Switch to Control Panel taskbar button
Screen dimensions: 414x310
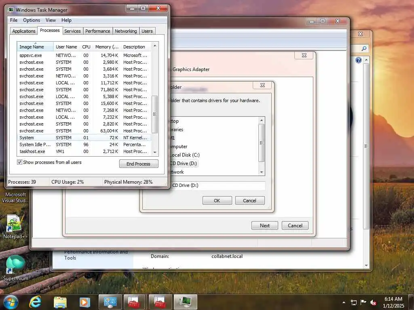(110, 302)
